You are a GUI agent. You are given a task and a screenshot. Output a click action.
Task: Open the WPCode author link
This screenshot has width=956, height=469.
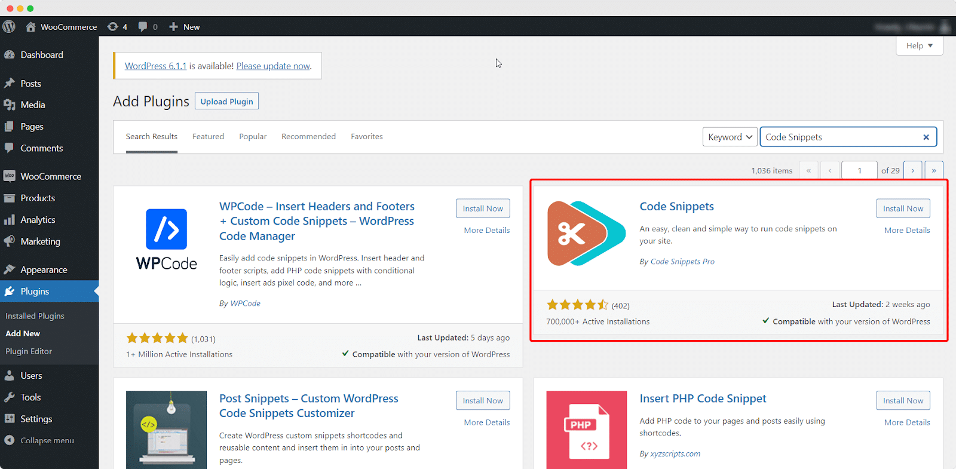point(246,303)
